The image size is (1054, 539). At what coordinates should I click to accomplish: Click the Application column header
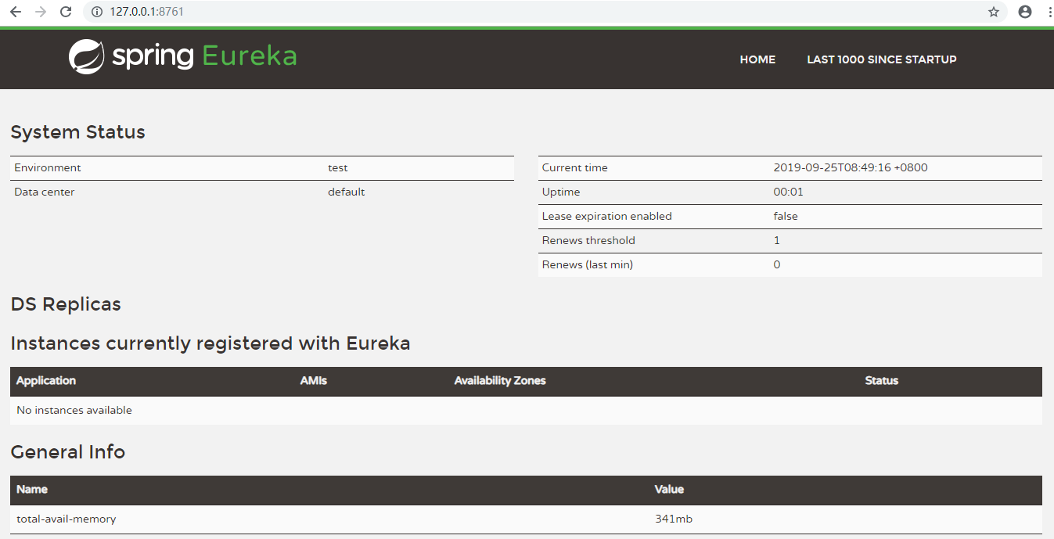tap(45, 381)
